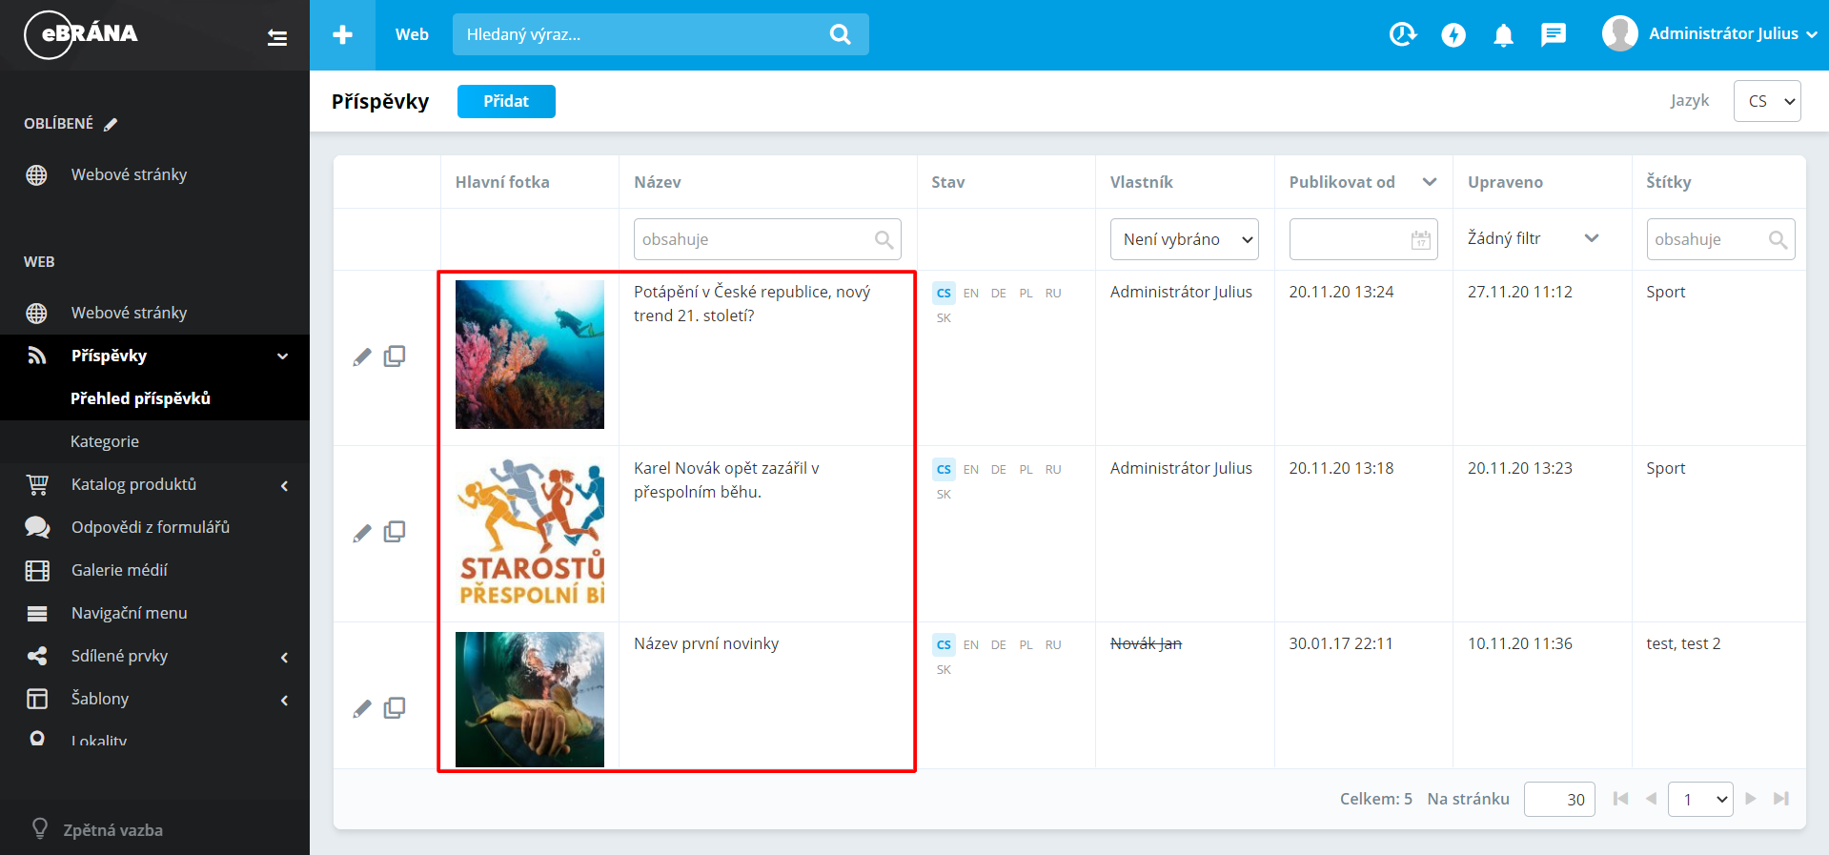
Task: Open the Není vybráno owner dropdown
Action: coord(1184,239)
